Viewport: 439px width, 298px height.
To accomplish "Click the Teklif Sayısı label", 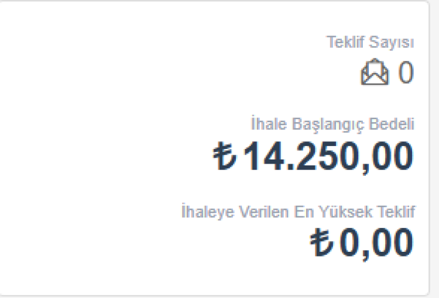I will pos(370,43).
